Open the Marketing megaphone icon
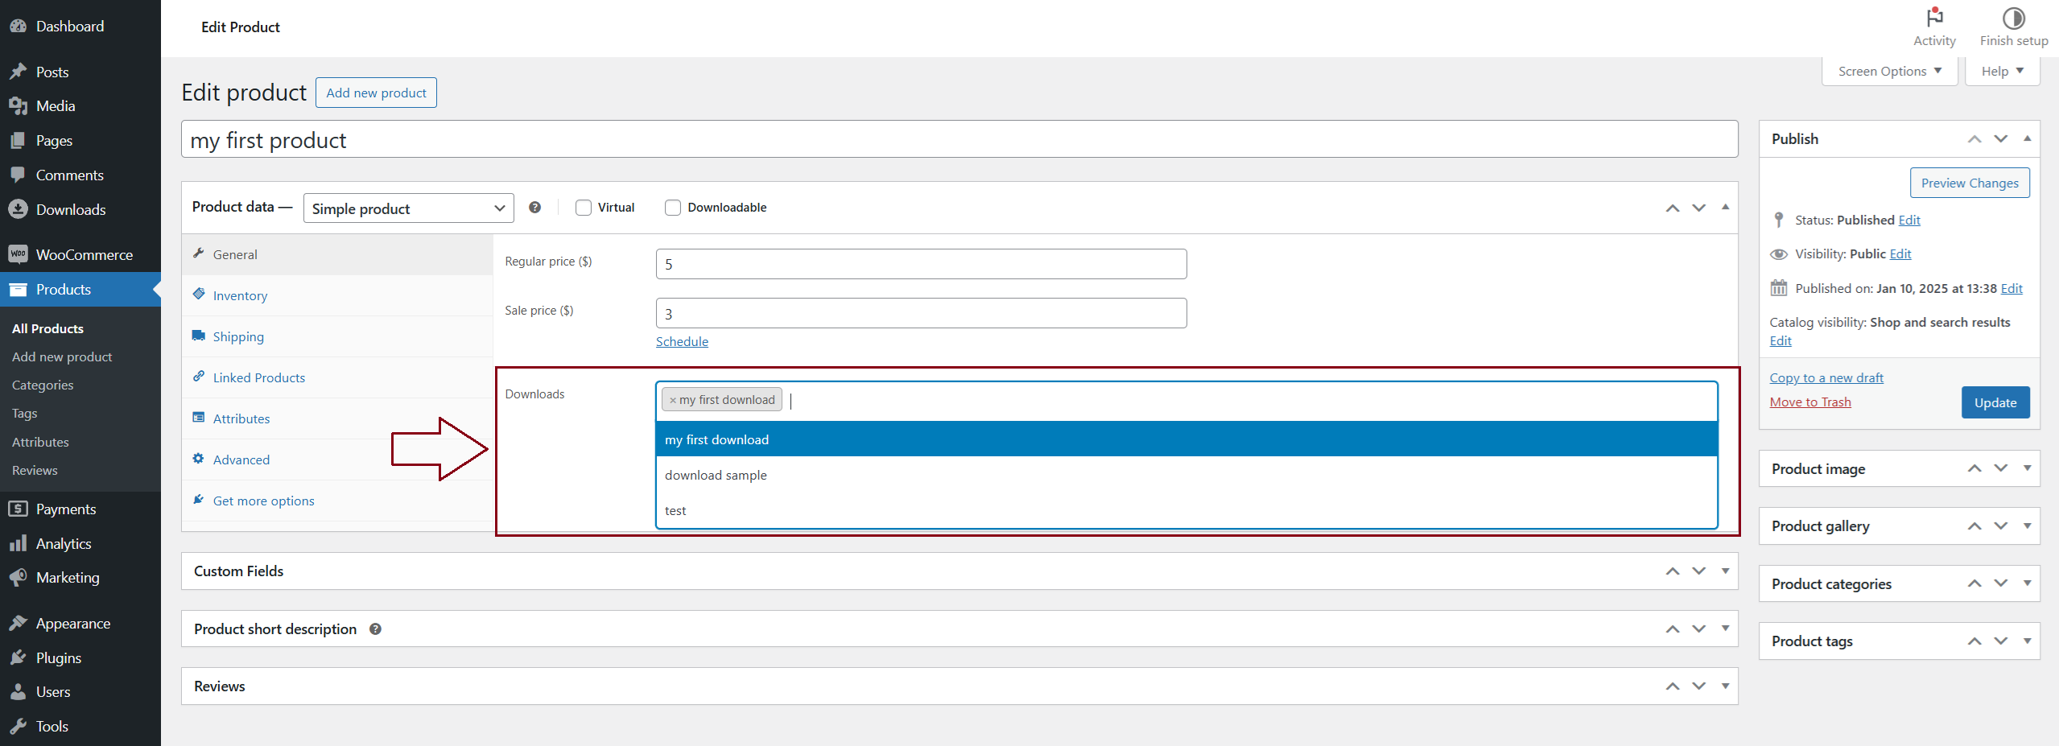Image resolution: width=2059 pixels, height=746 pixels. 19,577
